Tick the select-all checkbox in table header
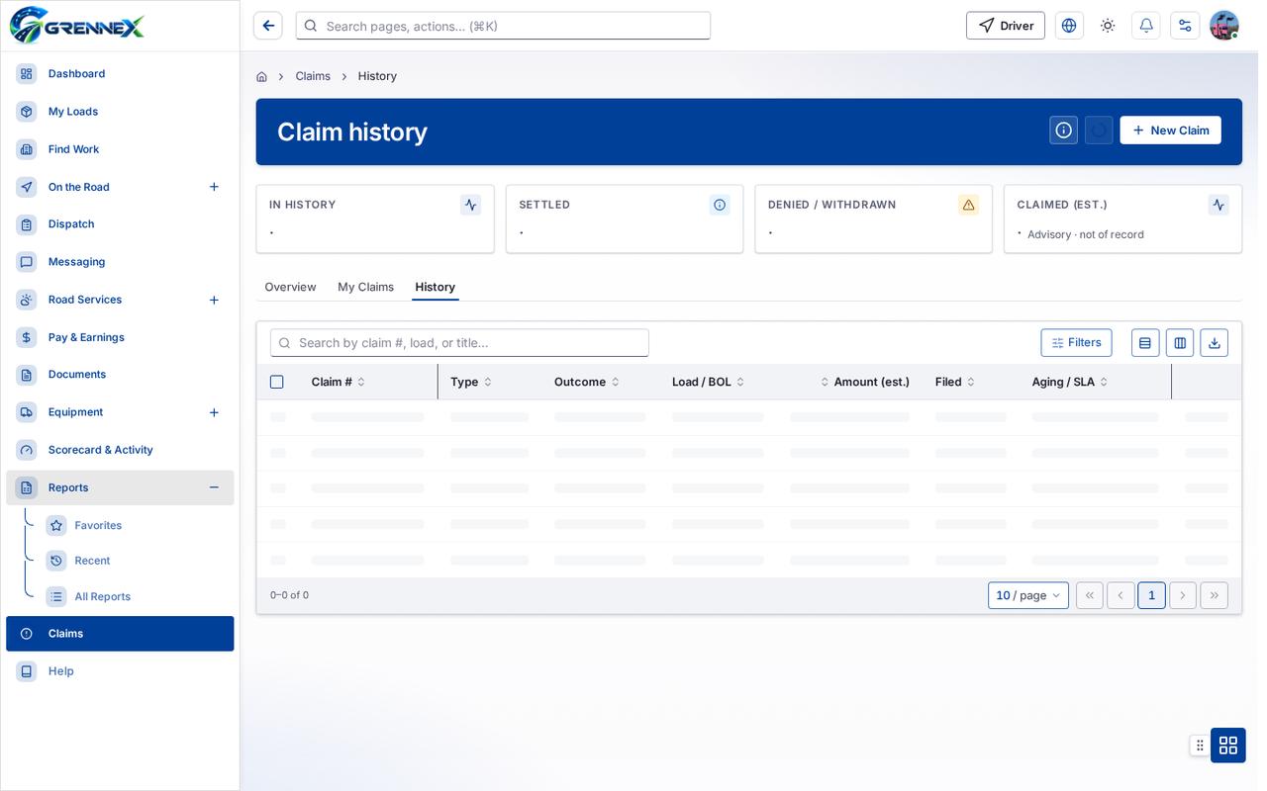The image size is (1267, 791). pos(277,382)
